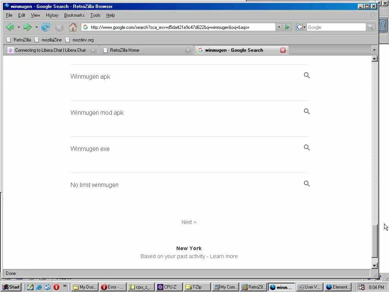Switch to the User V... taskbar window
This screenshot has height=292, width=389.
click(x=310, y=287)
